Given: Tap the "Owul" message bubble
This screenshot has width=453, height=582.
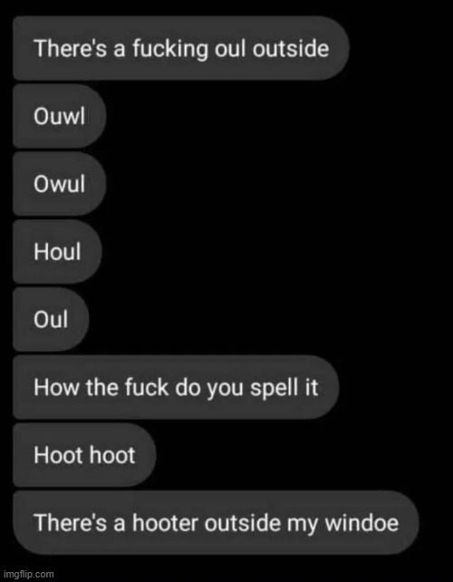Looking at the screenshot, I should tap(60, 183).
